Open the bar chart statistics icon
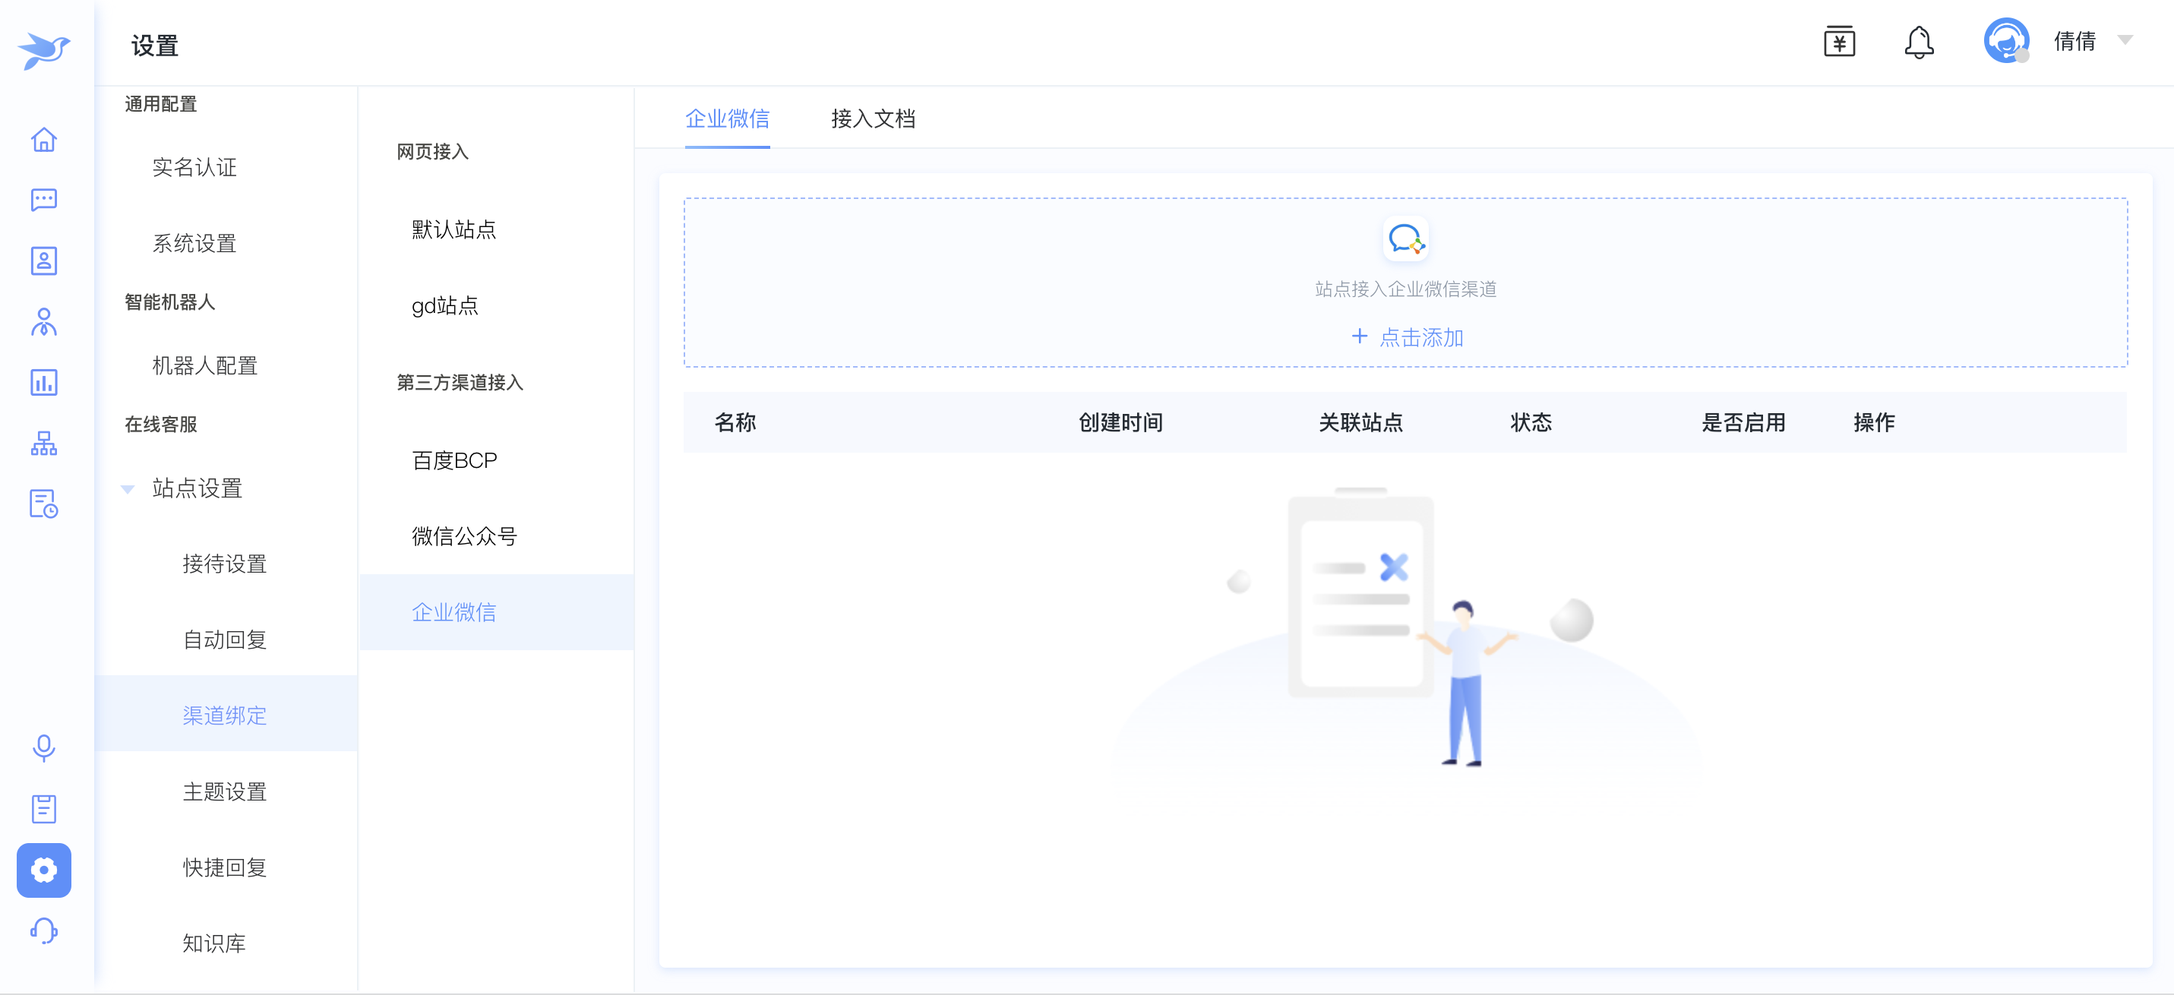2174x995 pixels. click(44, 382)
